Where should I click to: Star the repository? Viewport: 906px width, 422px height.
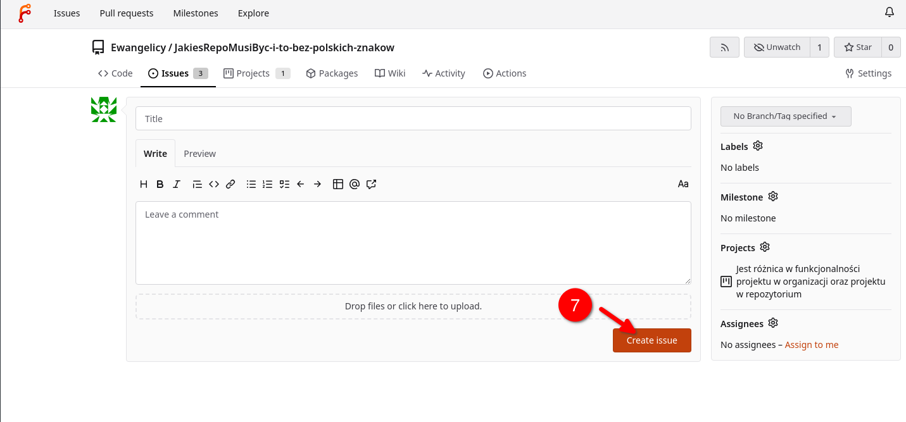[x=858, y=47]
